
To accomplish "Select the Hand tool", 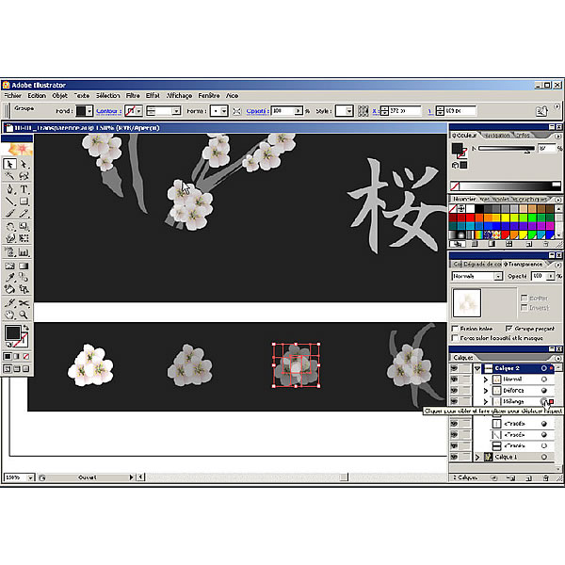I will 9,315.
